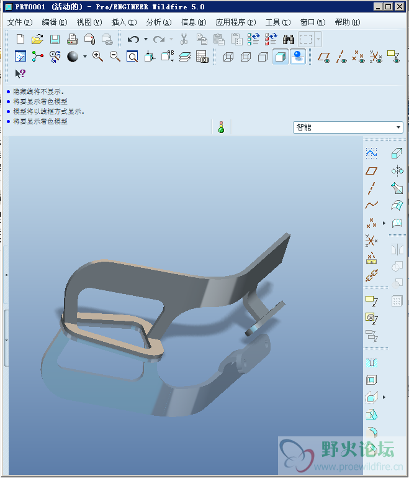Select the Boundary Blend tool
This screenshot has height=478, width=409.
[397, 205]
